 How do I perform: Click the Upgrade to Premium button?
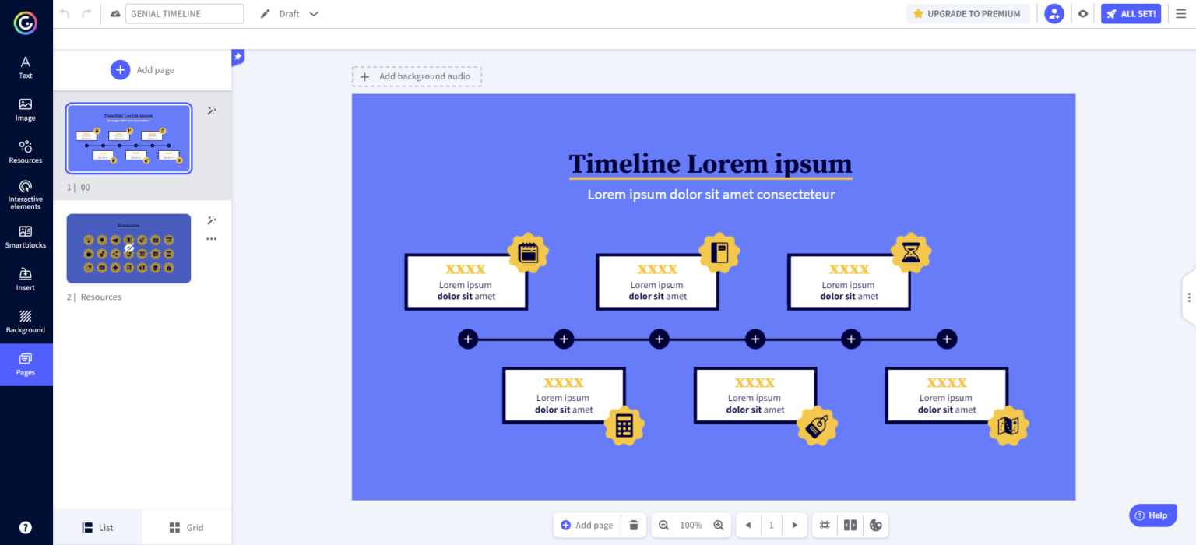968,13
